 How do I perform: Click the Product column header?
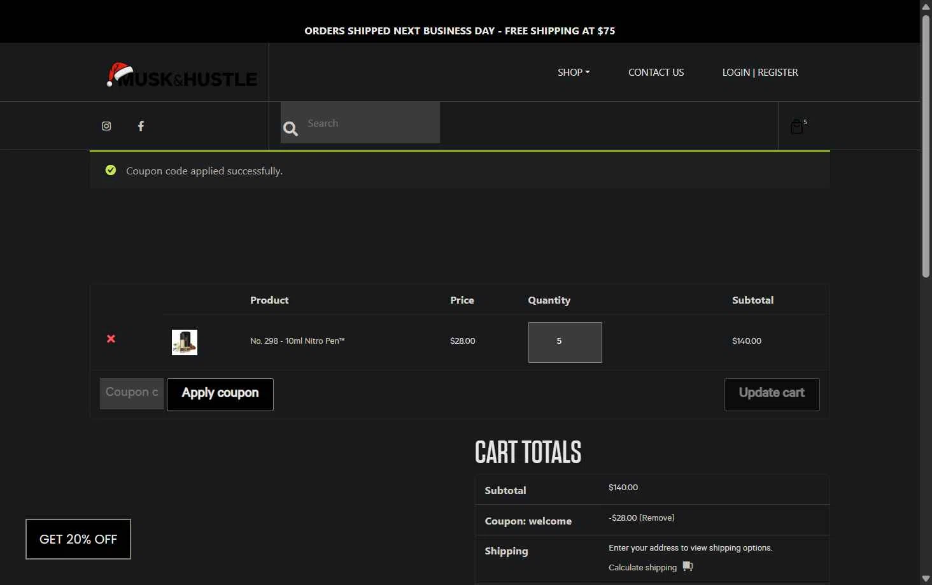coord(269,300)
